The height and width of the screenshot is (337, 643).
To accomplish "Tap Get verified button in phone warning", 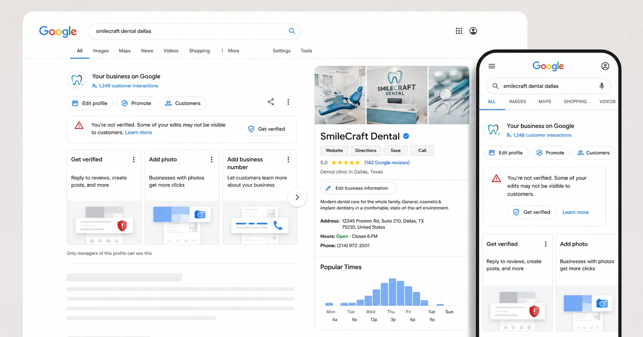I will [532, 212].
